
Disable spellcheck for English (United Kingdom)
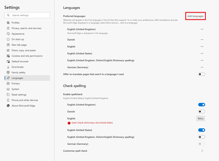tap(201, 105)
